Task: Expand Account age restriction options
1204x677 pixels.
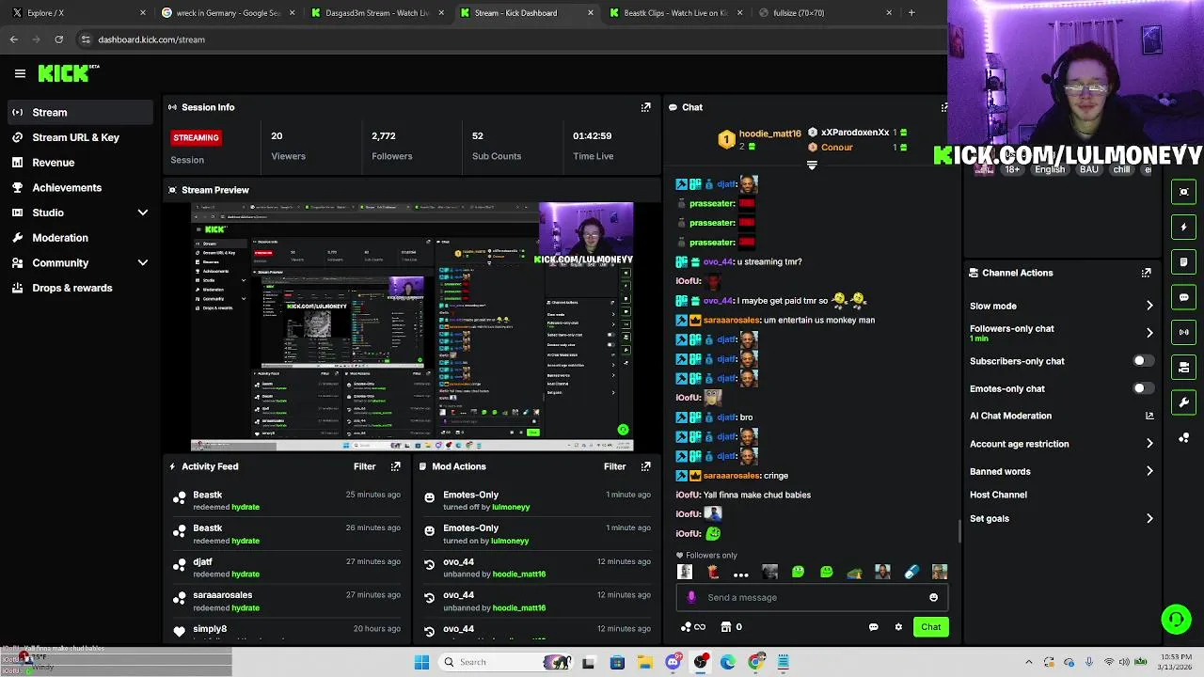Action: 1149,444
